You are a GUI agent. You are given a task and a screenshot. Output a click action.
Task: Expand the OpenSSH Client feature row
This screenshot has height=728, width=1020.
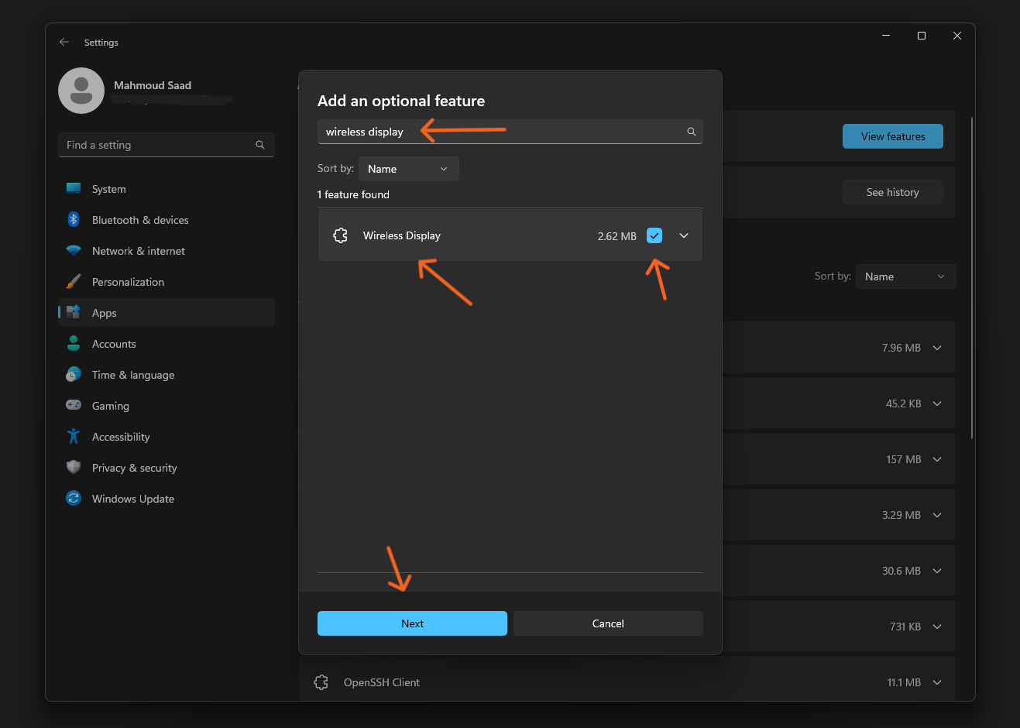937,682
